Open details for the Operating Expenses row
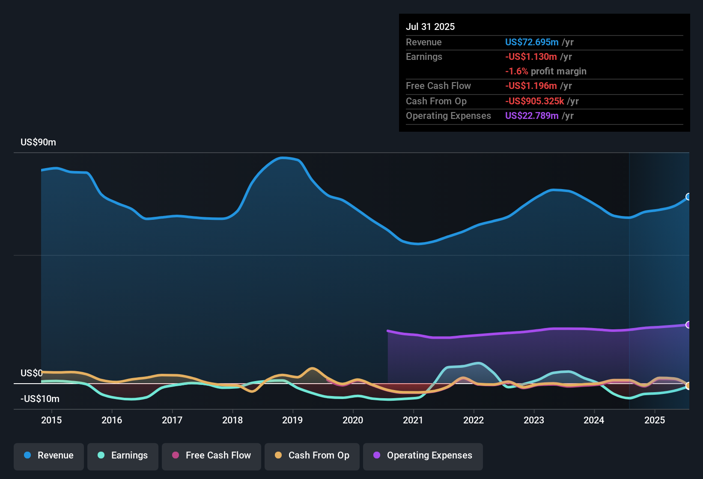 click(448, 115)
